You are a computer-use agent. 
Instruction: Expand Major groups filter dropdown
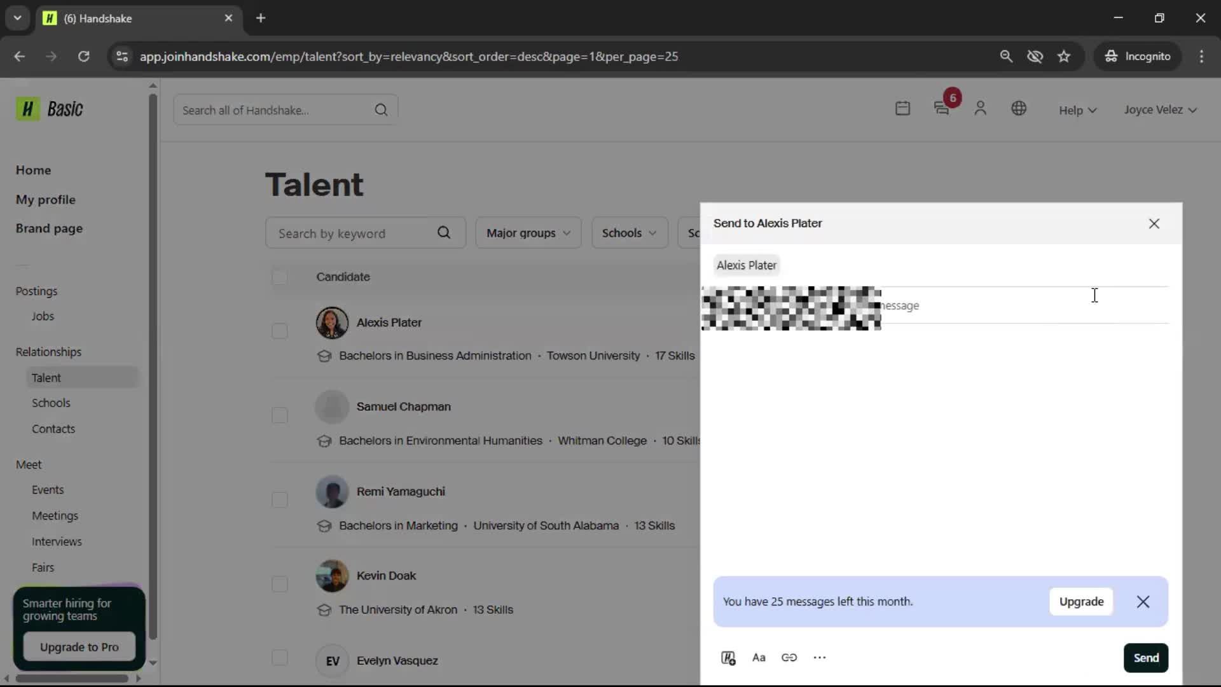528,233
